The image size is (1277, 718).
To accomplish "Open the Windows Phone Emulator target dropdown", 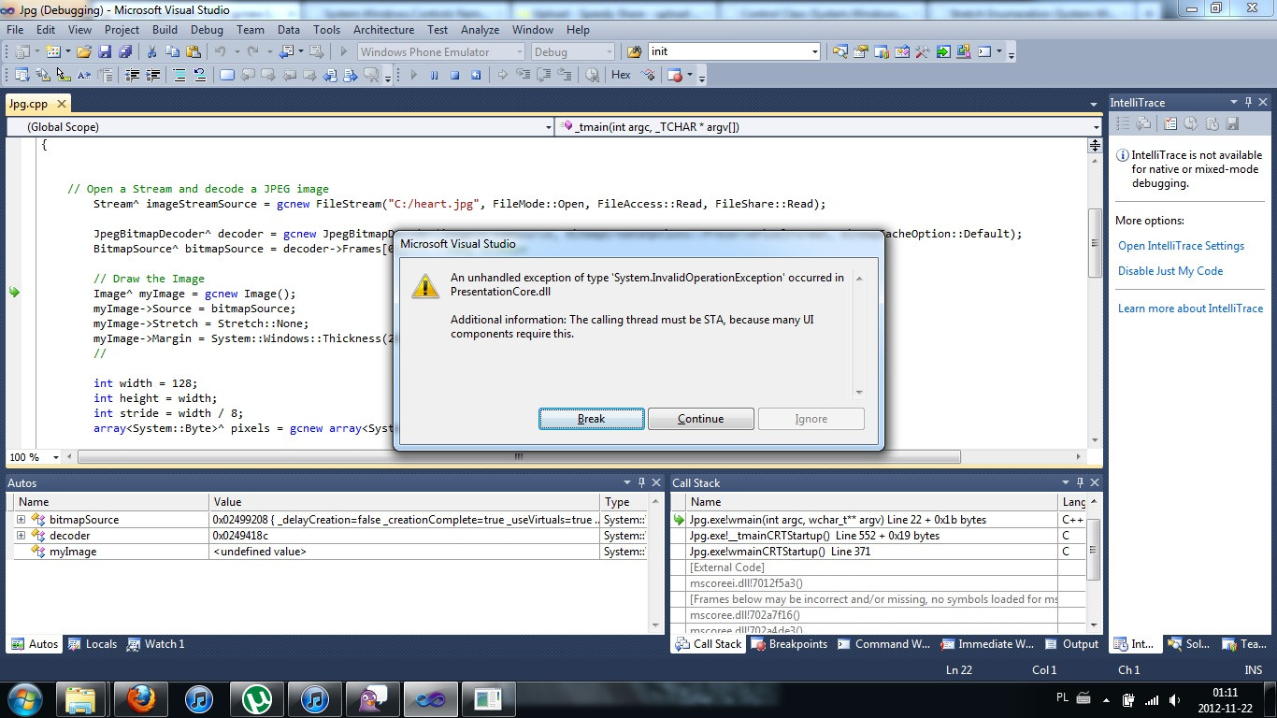I will 521,52.
